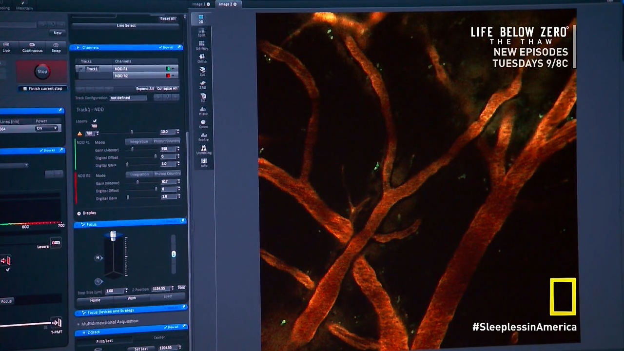This screenshot has width=624, height=351.
Task: Toggle Show All in the Channels panel
Action: point(166,47)
